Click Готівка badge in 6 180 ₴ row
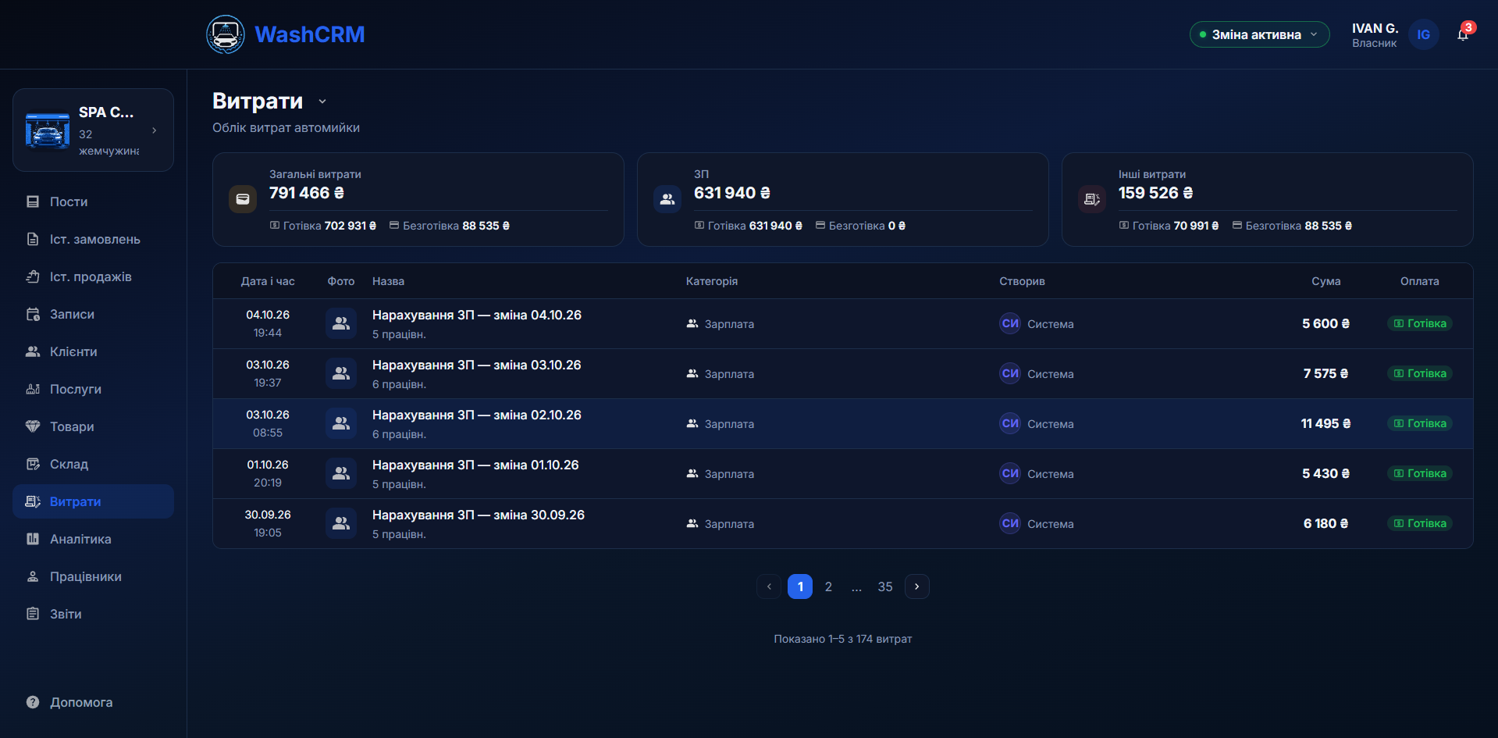Viewport: 1498px width, 738px height. (x=1420, y=523)
